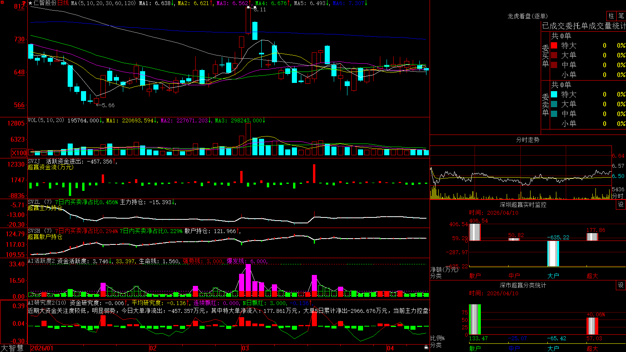Click the 大智慧 logo in bottom-left corner

12,348
